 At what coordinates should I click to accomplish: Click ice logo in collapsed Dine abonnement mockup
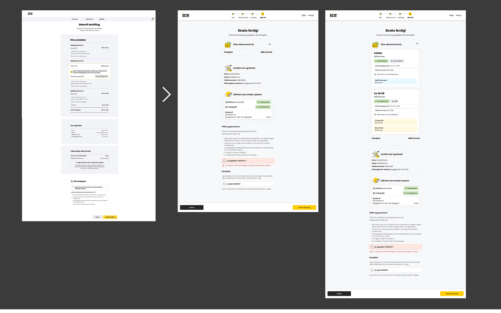[x=186, y=15]
